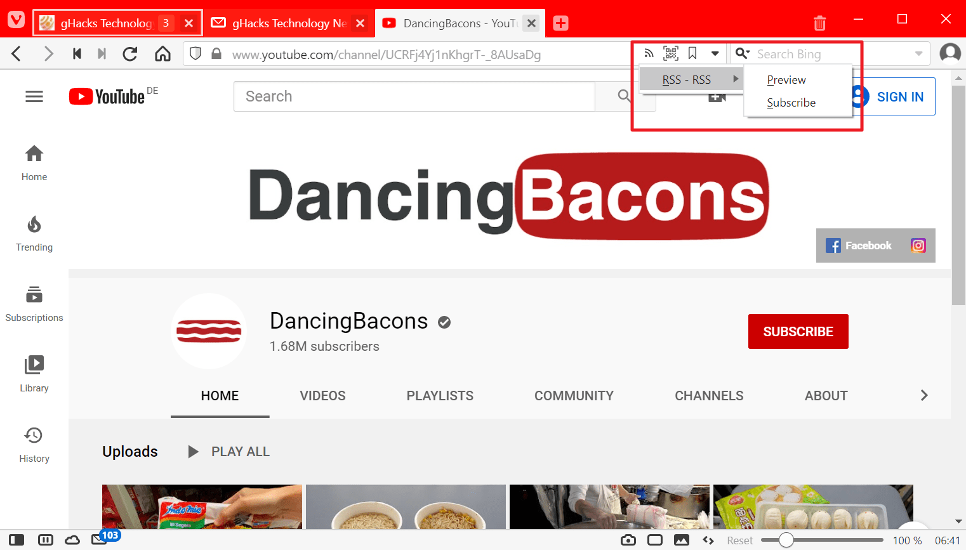Reset the page zoom level
The width and height of the screenshot is (966, 550).
(739, 540)
